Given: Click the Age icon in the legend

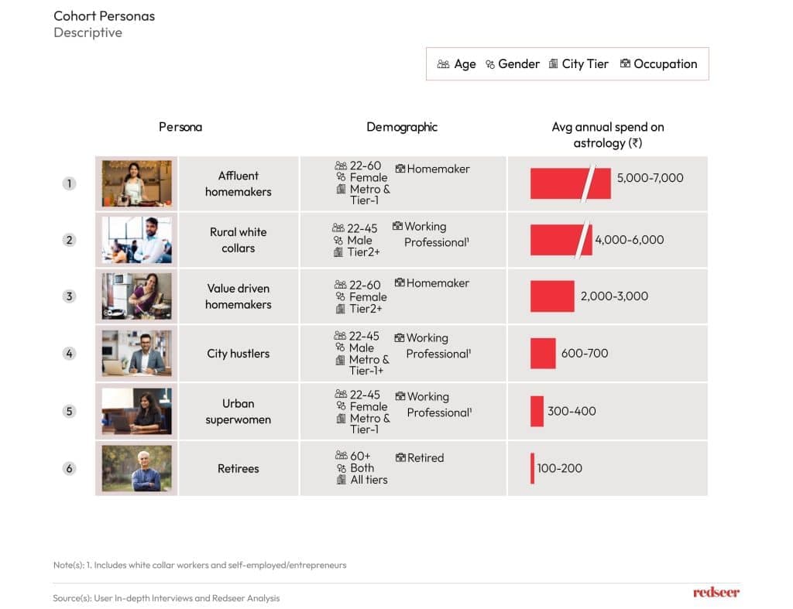Looking at the screenshot, I should click(x=443, y=64).
